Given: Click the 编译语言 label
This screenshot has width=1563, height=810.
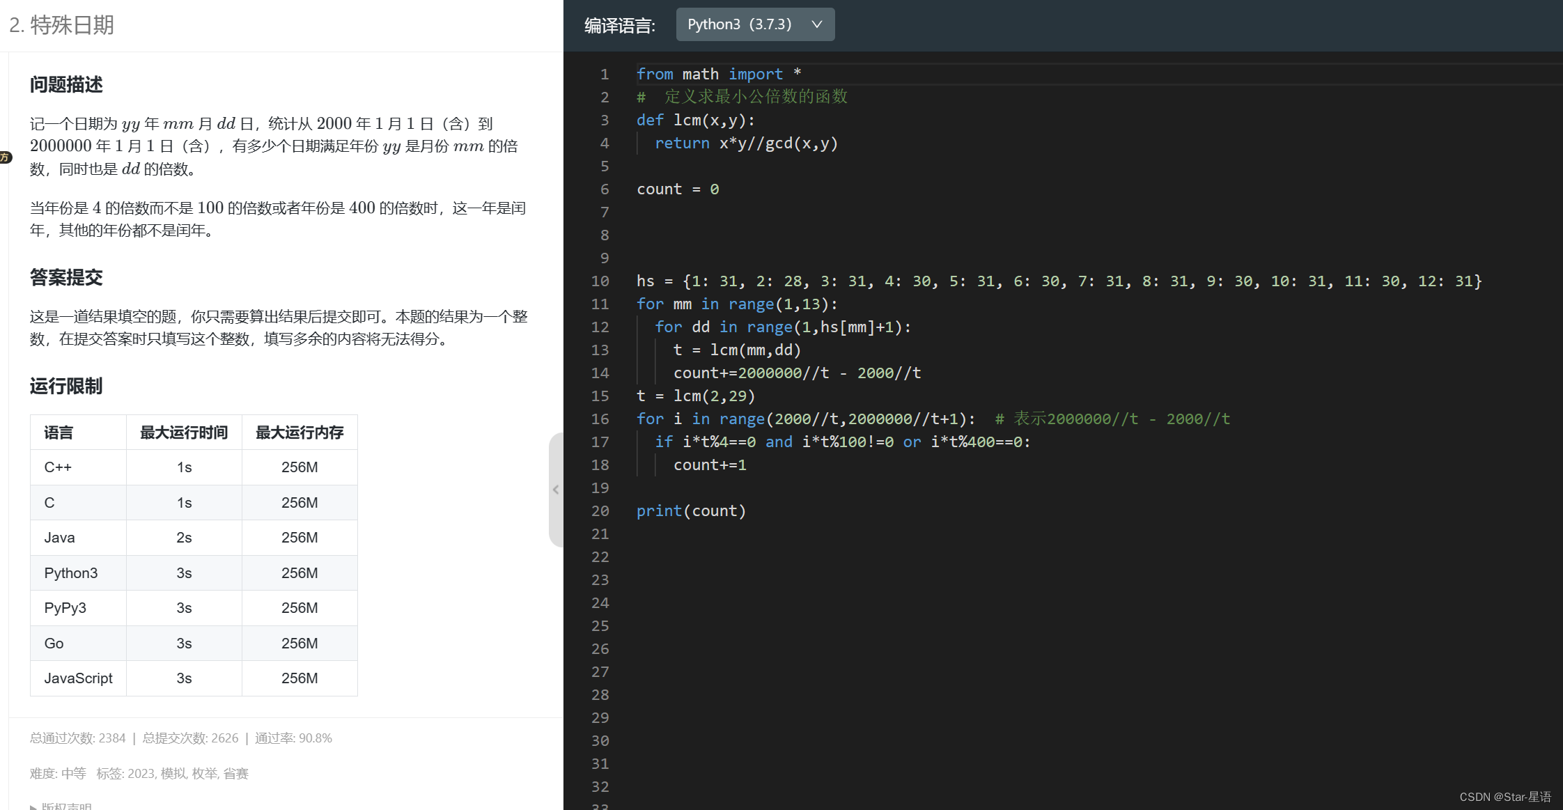Looking at the screenshot, I should (620, 26).
